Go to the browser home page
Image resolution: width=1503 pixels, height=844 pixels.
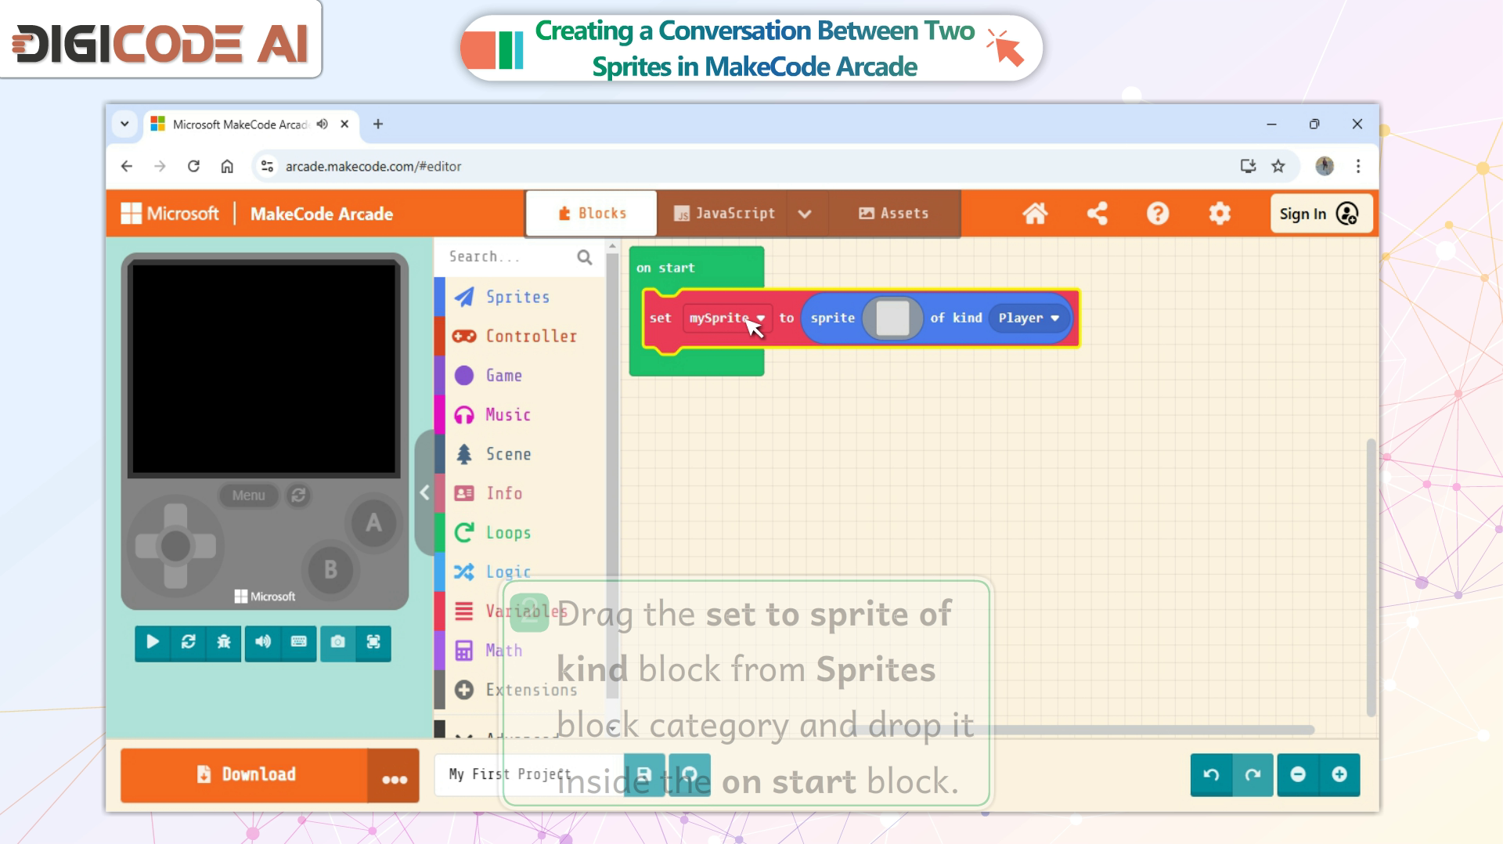227,166
